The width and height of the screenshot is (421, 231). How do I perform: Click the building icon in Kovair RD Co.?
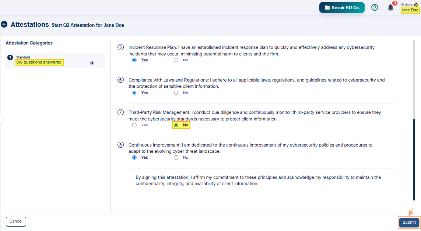(x=326, y=7)
